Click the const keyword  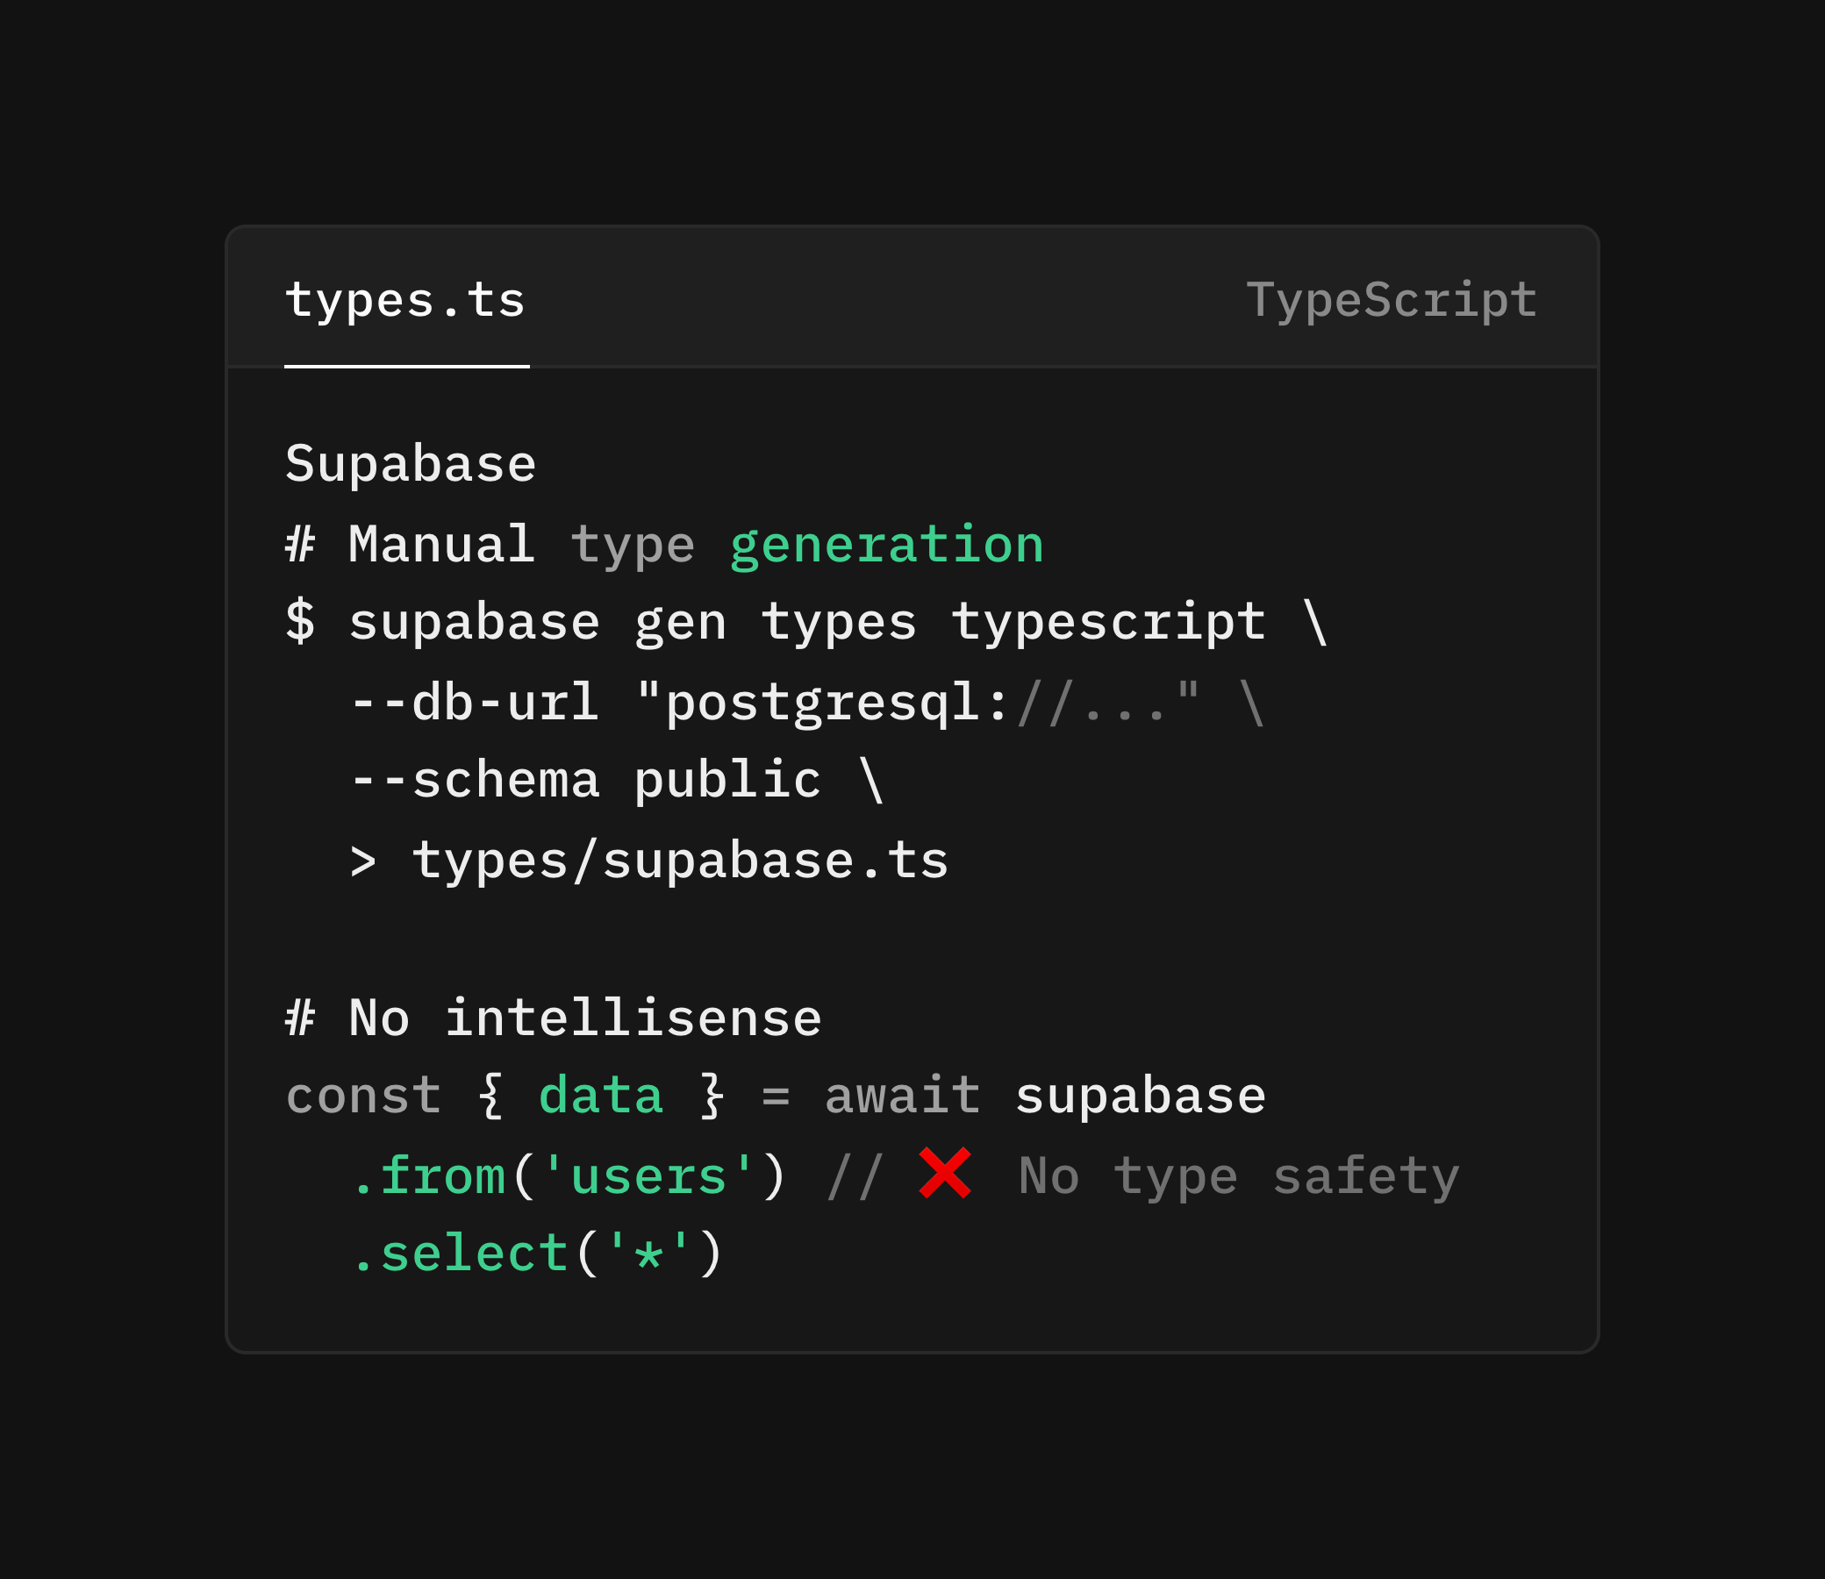click(363, 1097)
